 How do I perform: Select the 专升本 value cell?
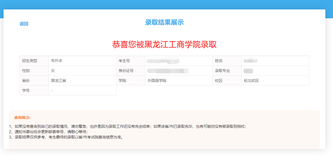[x=82, y=61]
